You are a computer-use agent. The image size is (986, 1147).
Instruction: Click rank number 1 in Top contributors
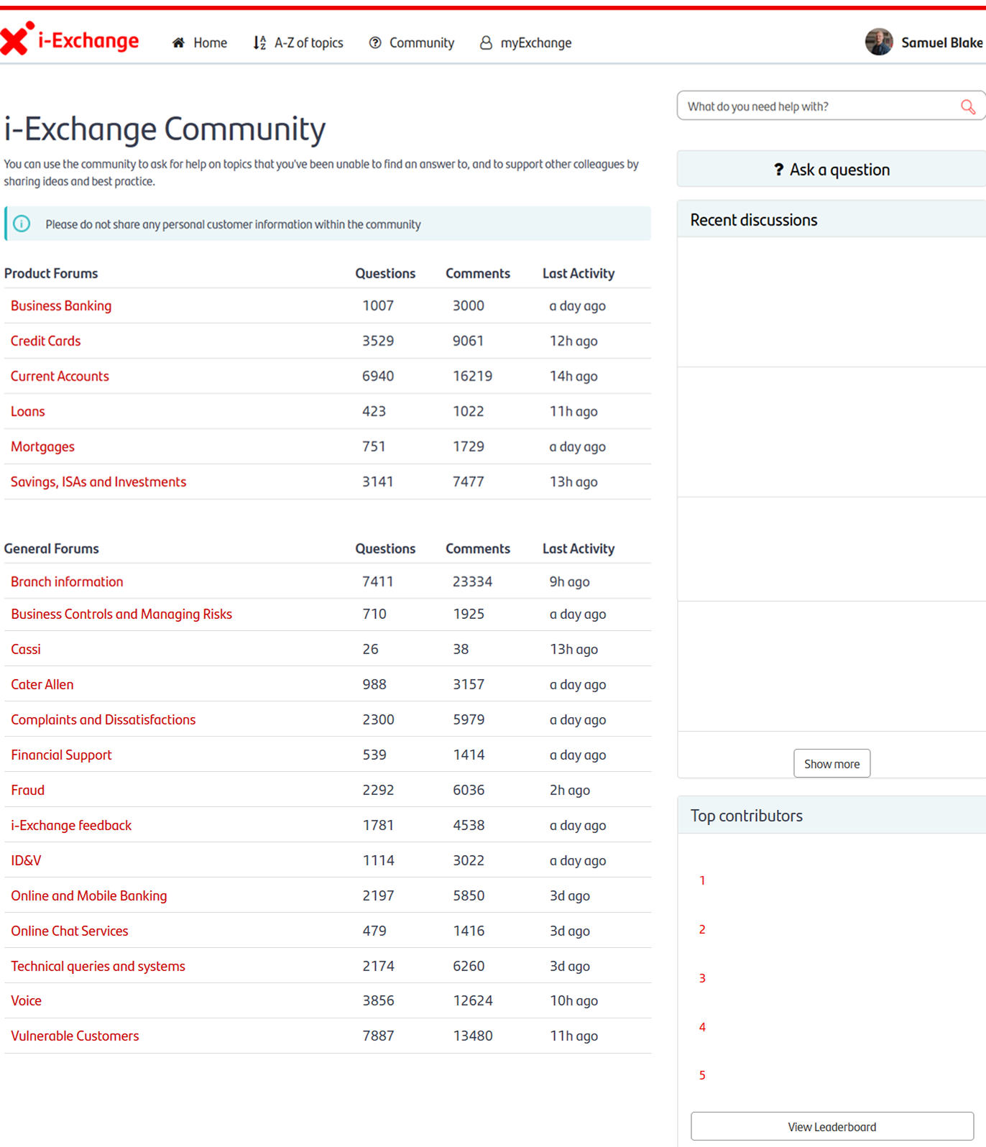[702, 881]
